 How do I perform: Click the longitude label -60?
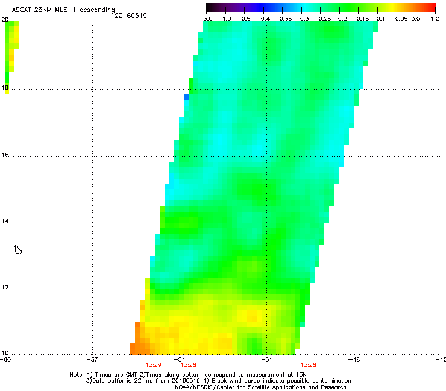[5, 360]
